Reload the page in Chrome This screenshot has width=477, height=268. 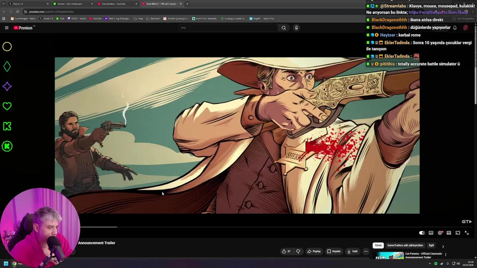tap(18, 12)
